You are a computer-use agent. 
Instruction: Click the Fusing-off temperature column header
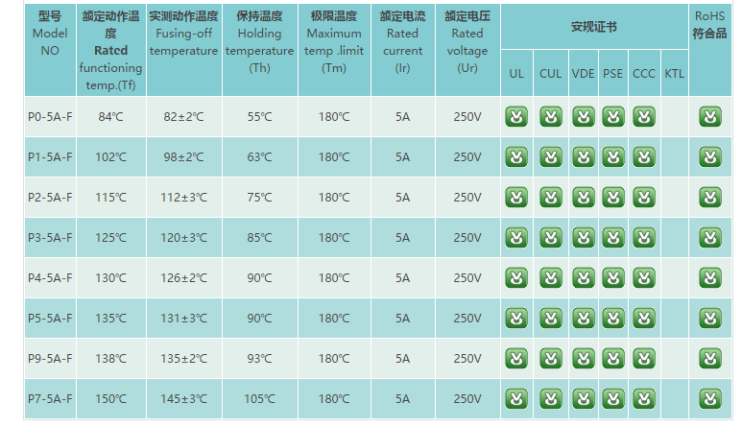(x=183, y=34)
